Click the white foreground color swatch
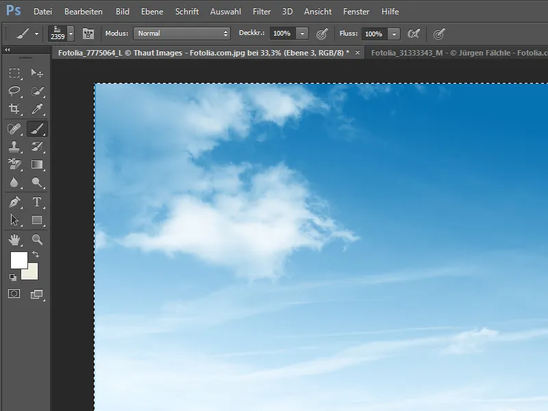Viewport: 548px width, 411px height. 18,260
